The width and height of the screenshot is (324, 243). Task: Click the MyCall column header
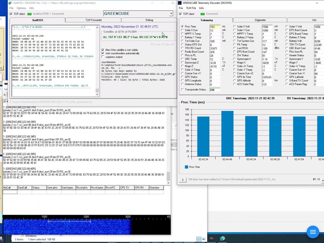pos(10,188)
